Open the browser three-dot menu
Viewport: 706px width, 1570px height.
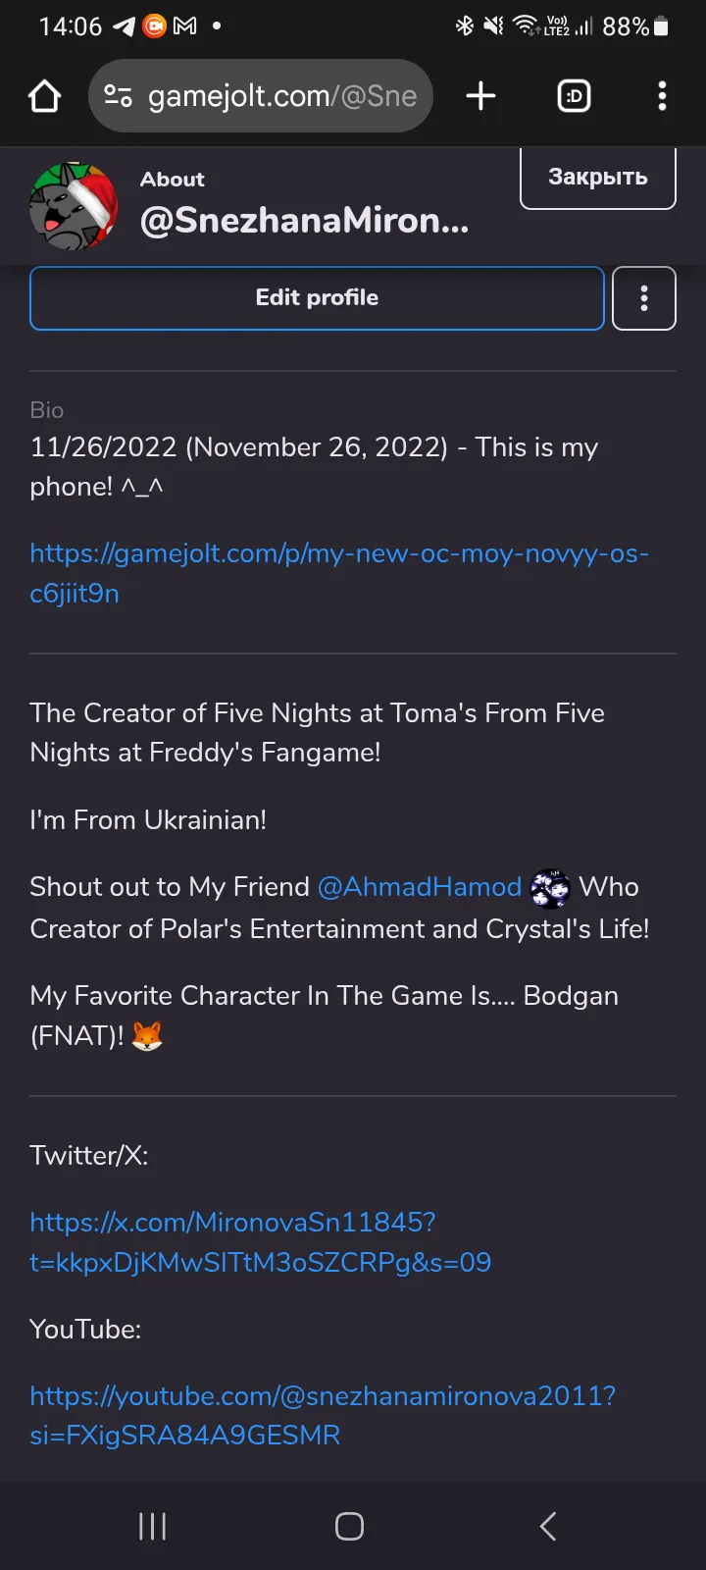tap(662, 96)
